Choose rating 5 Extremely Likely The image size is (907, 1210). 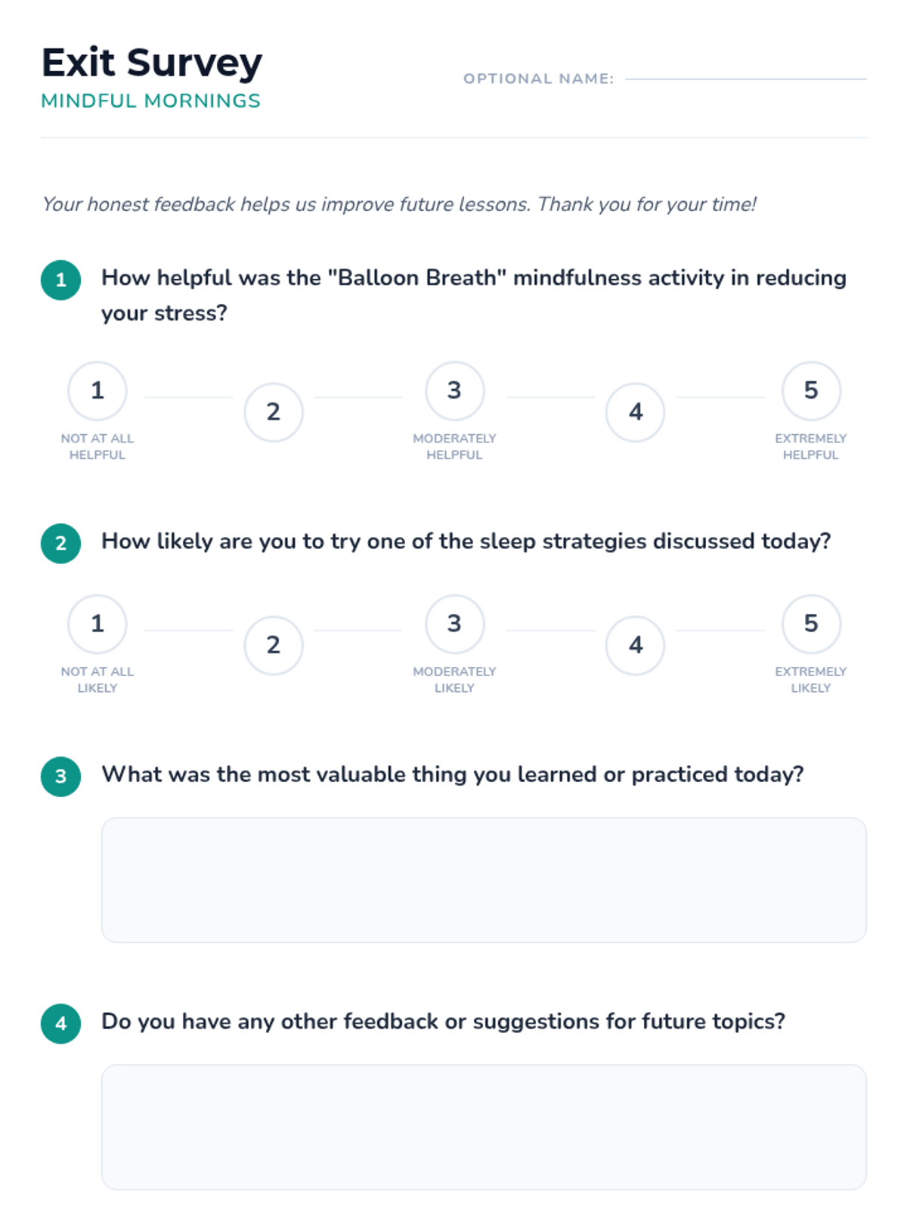point(811,624)
